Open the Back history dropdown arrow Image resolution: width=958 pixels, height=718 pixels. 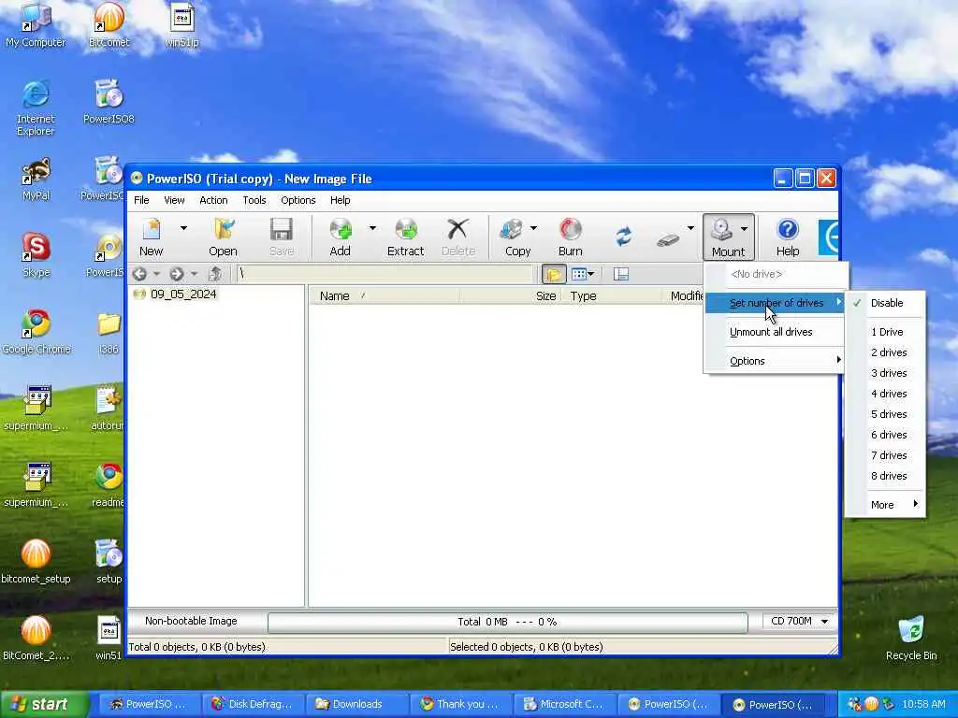(x=156, y=274)
